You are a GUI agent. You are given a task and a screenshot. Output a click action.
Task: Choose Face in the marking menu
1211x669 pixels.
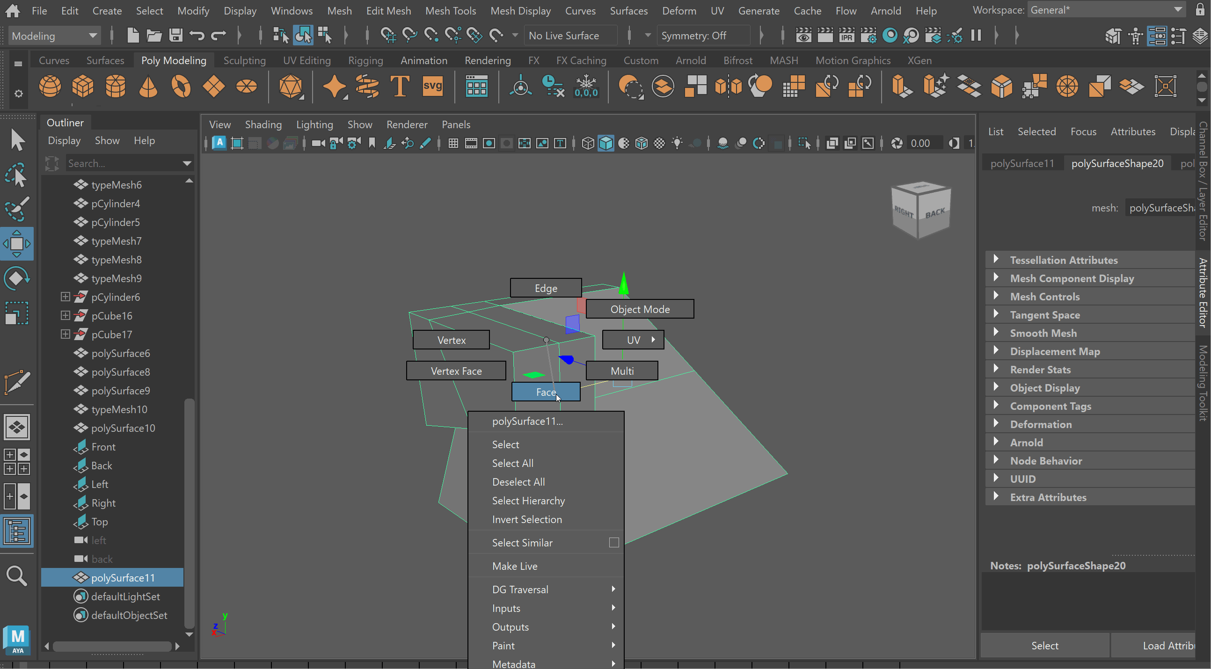pyautogui.click(x=545, y=392)
